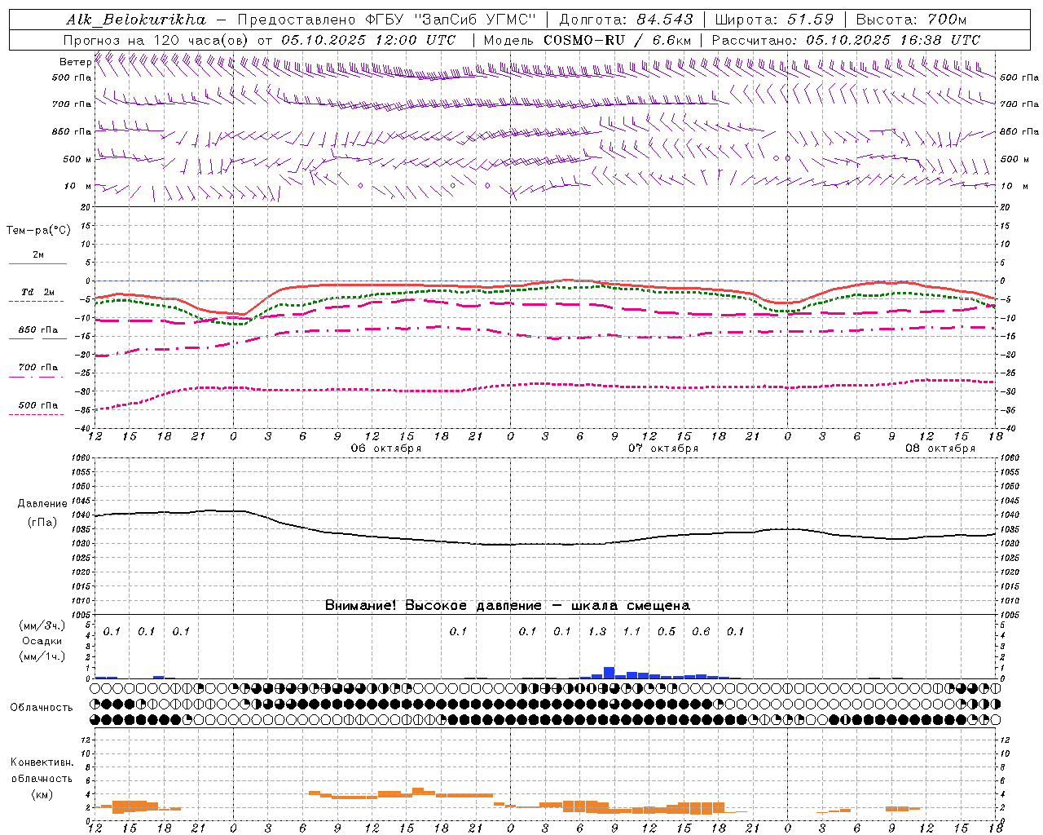The width and height of the screenshot is (1043, 835).
Task: Click the 07 октября date label
Action: pos(663,448)
